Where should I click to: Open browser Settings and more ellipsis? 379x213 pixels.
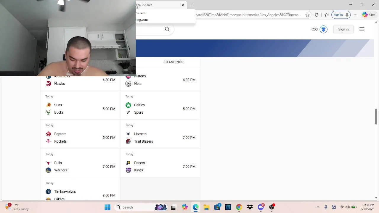[x=356, y=15]
